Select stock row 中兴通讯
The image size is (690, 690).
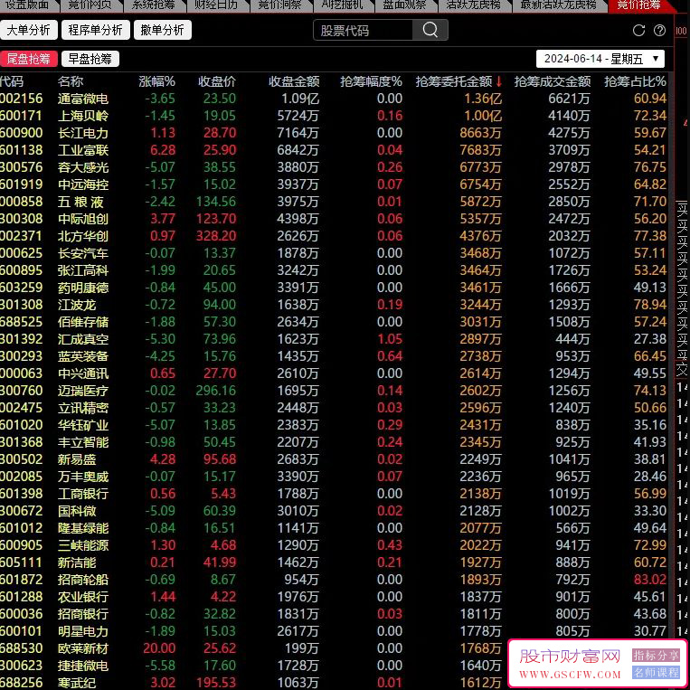333,373
